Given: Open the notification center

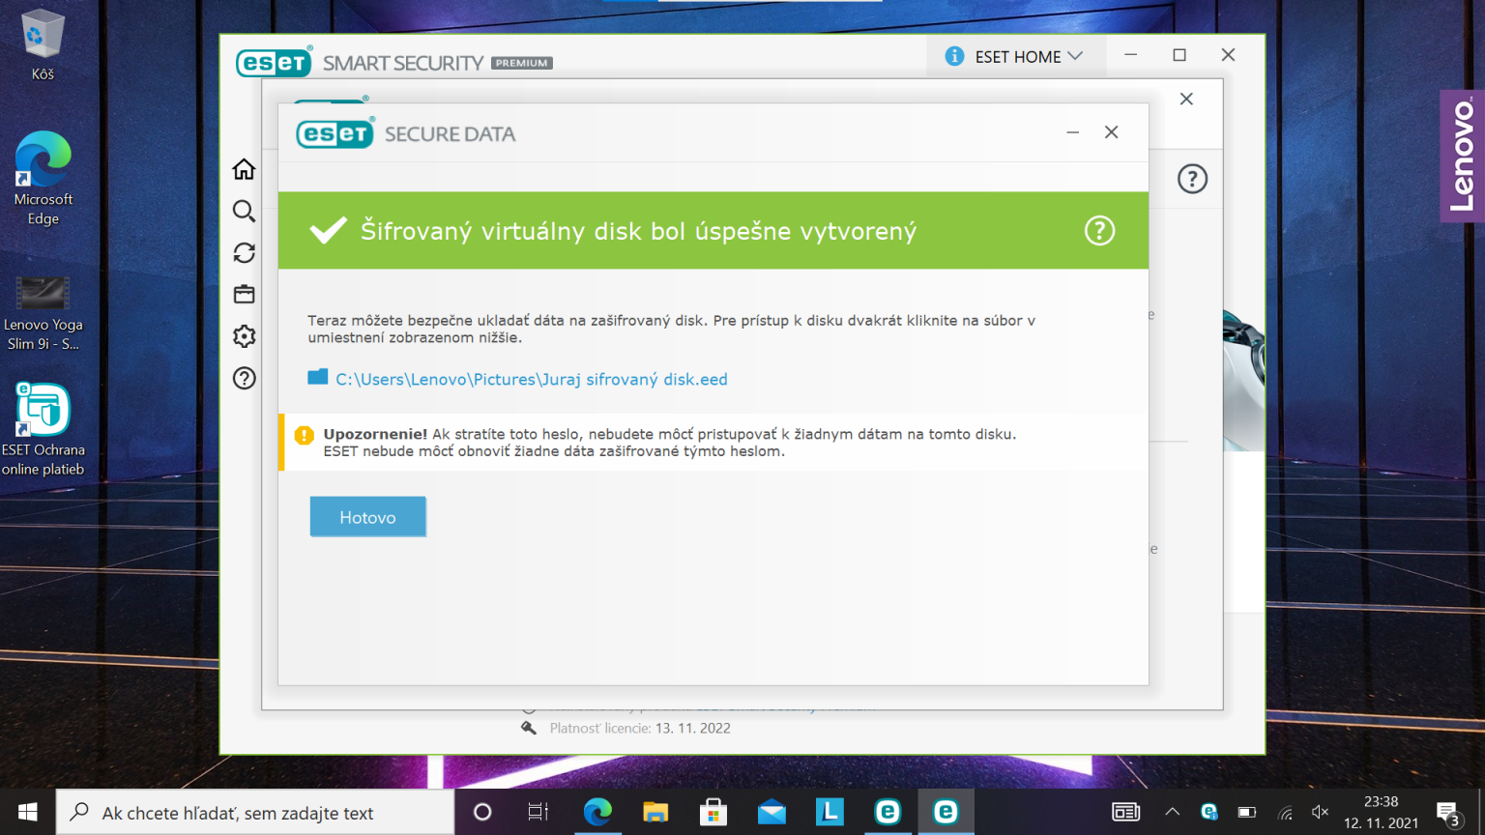Looking at the screenshot, I should tap(1448, 812).
